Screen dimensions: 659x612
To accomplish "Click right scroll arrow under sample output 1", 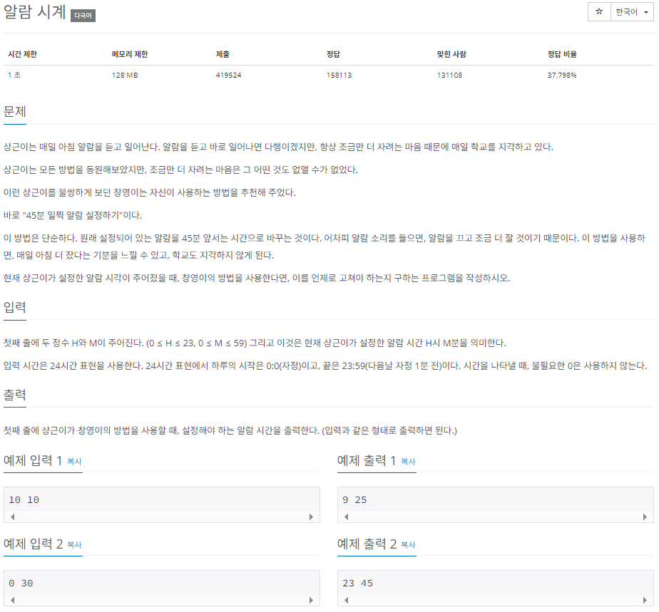I will click(x=645, y=517).
